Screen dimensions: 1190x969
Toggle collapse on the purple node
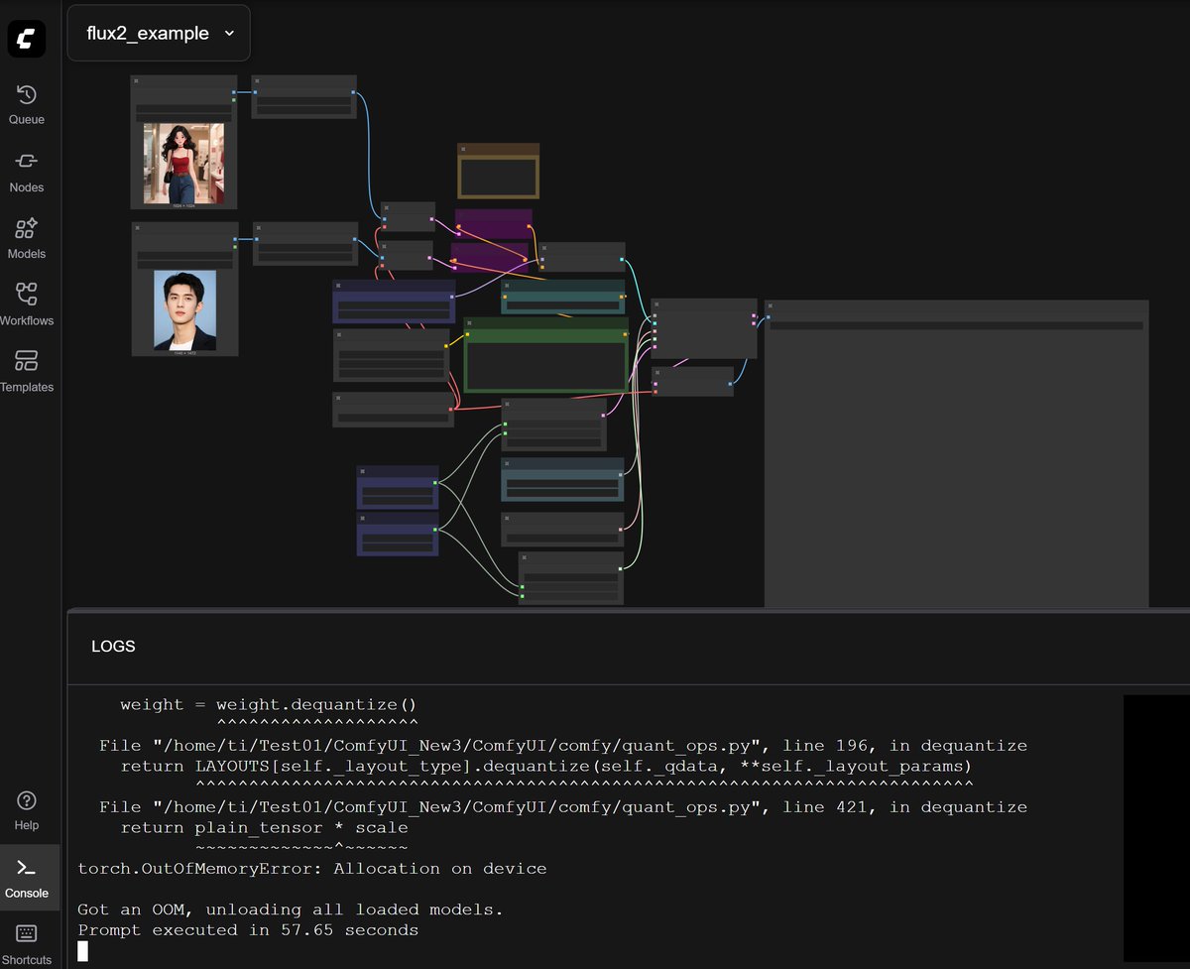tap(459, 213)
